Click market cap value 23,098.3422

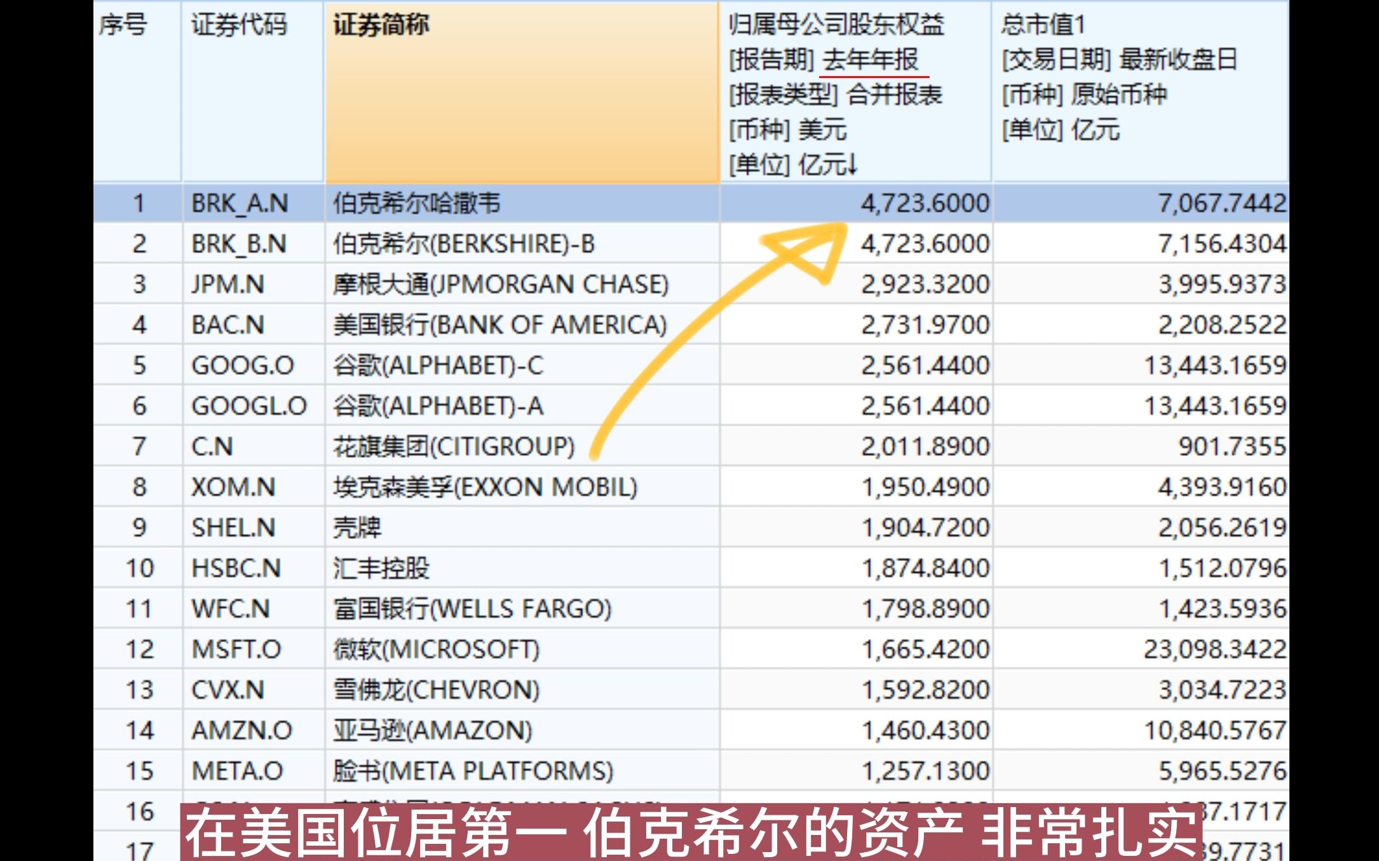[1216, 650]
